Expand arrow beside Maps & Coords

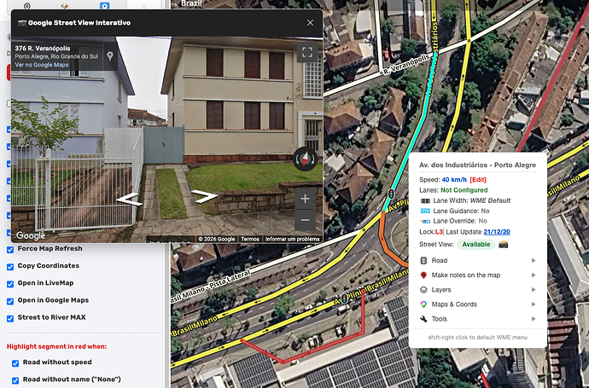point(534,304)
